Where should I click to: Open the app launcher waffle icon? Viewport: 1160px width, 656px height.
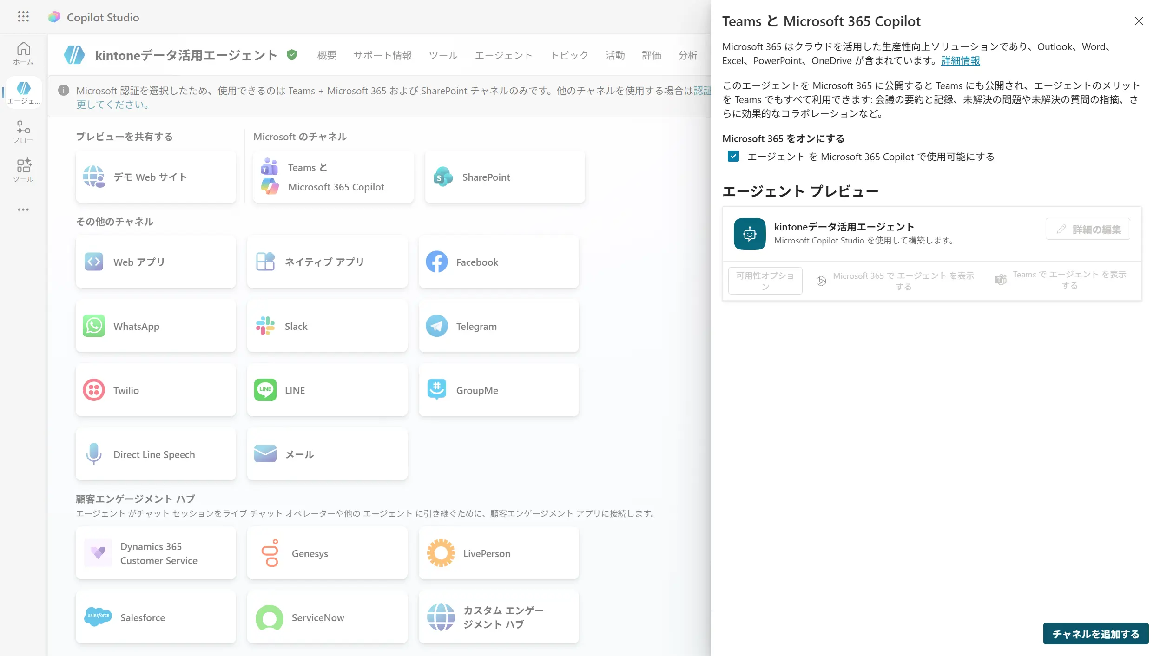point(23,17)
